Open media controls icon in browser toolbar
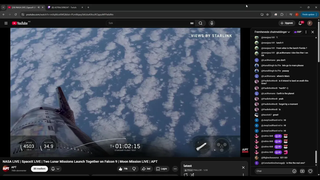This screenshot has height=180, width=320. pos(291,14)
